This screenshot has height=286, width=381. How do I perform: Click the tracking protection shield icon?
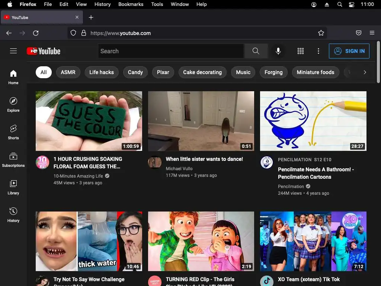73,33
